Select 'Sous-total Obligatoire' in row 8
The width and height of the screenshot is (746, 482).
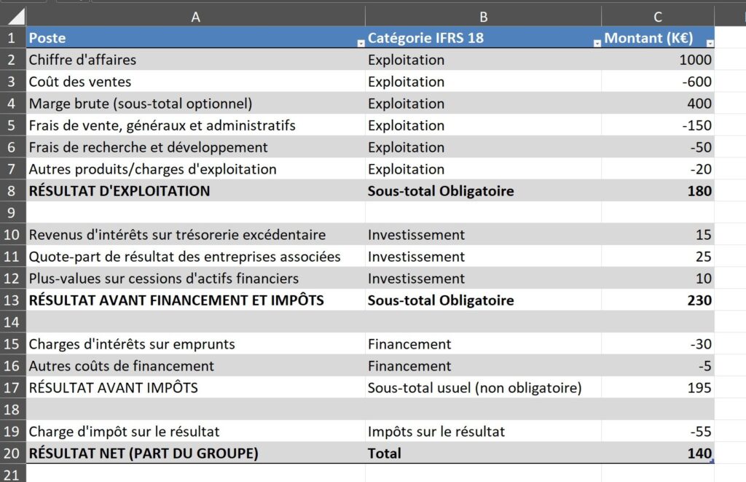click(x=484, y=190)
